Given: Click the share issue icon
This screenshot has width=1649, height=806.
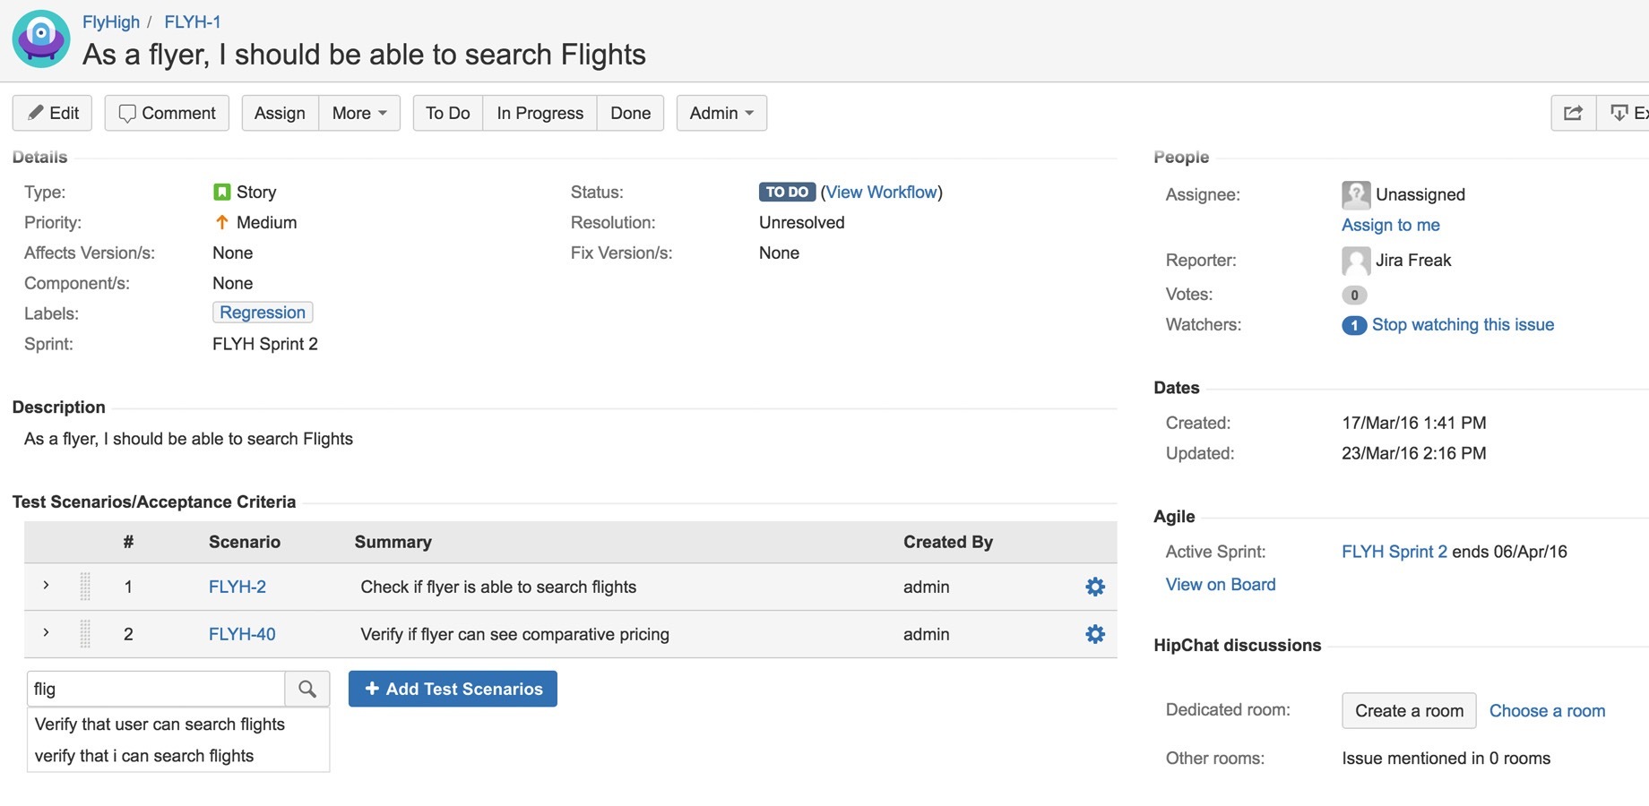Looking at the screenshot, I should click(1573, 113).
